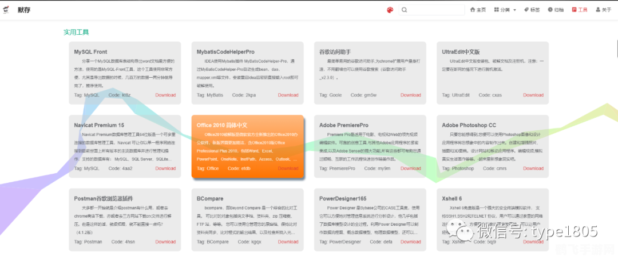Image resolution: width=618 pixels, height=260 pixels.
Task: Click Tag: UltraEdit label
Action: (456, 95)
